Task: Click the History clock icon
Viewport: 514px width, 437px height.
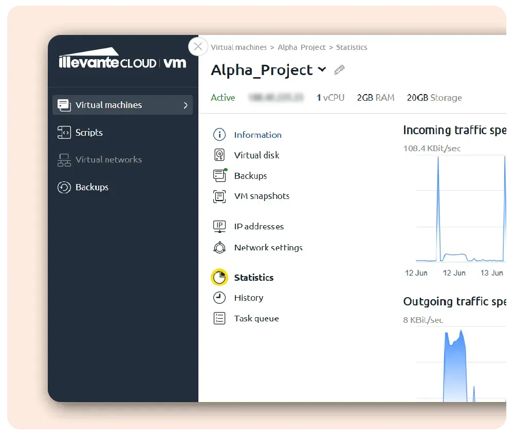Action: tap(219, 298)
